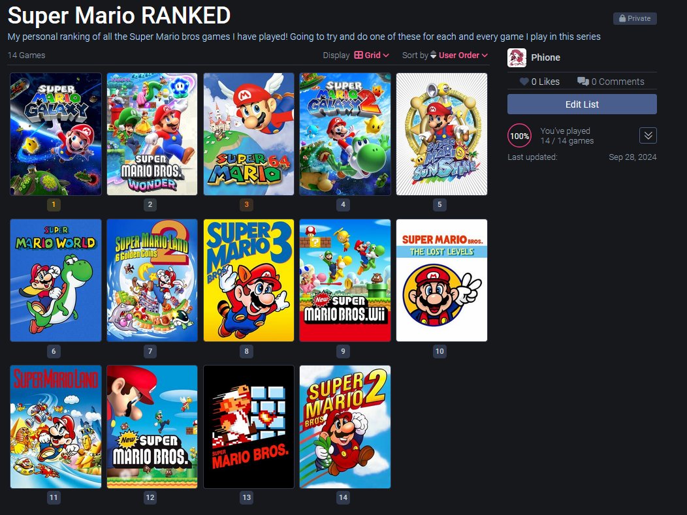Click the "0 Likes" text
This screenshot has height=515, width=687.
coord(545,82)
